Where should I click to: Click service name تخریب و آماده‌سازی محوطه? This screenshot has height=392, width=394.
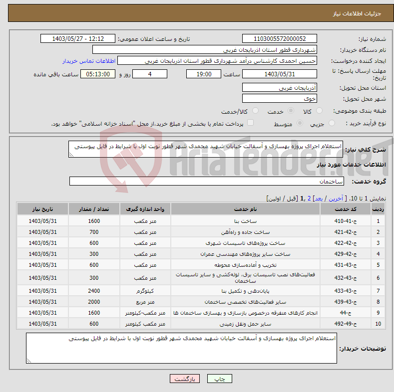[x=245, y=265]
